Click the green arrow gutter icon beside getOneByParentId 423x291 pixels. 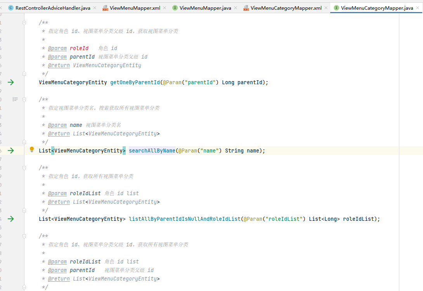(11, 82)
